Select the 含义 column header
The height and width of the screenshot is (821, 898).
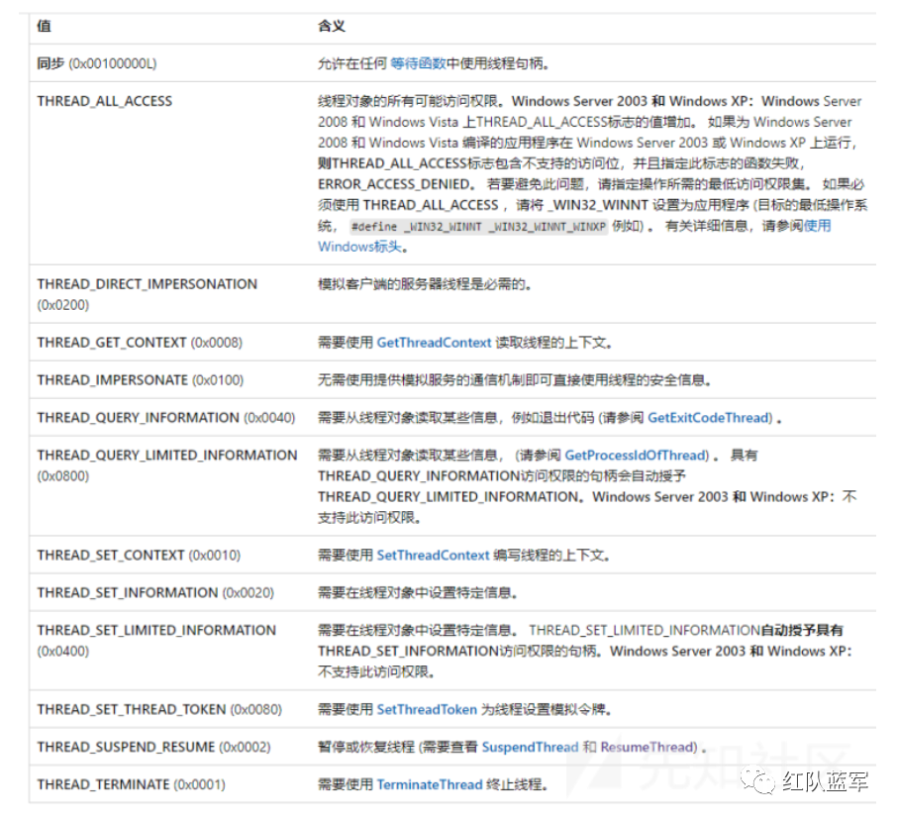coord(332,26)
